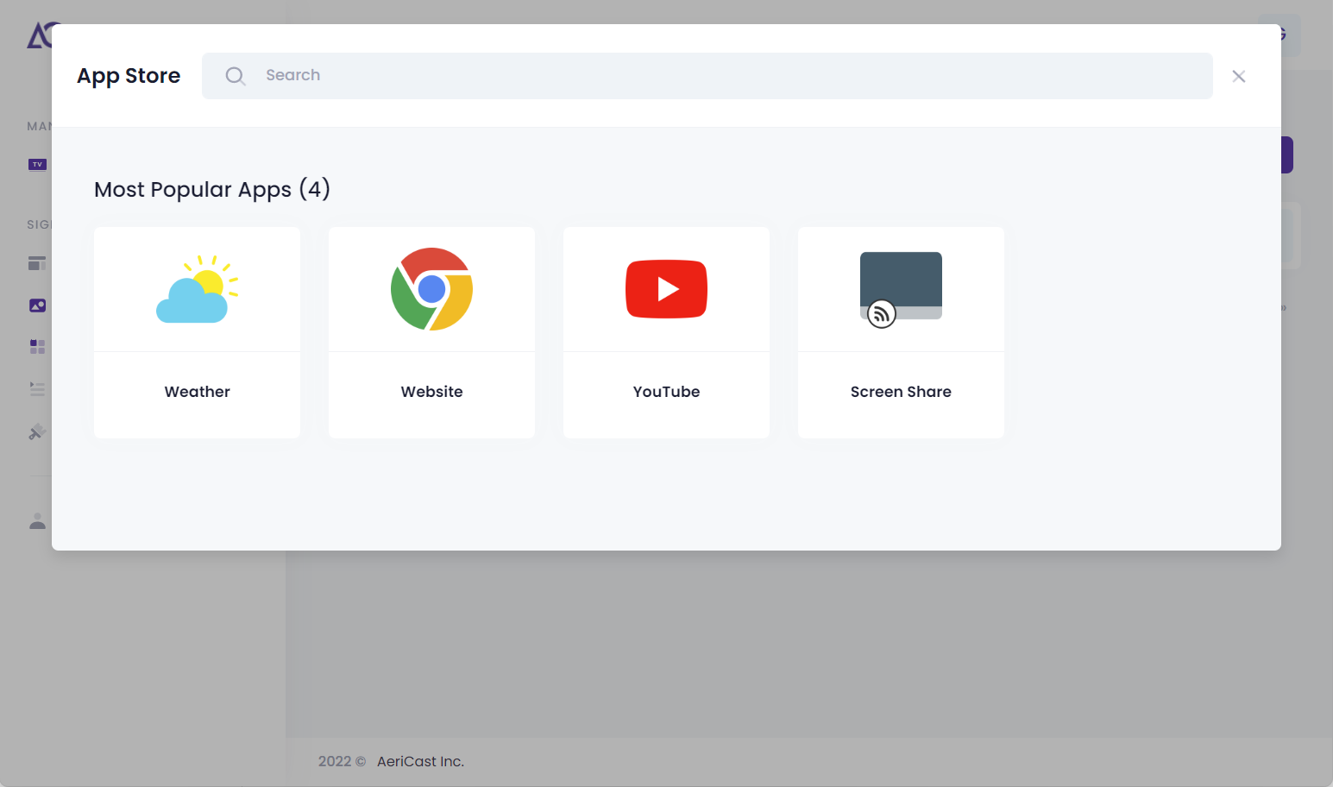This screenshot has width=1333, height=787.
Task: Select the YouTube app play icon
Action: pos(667,289)
